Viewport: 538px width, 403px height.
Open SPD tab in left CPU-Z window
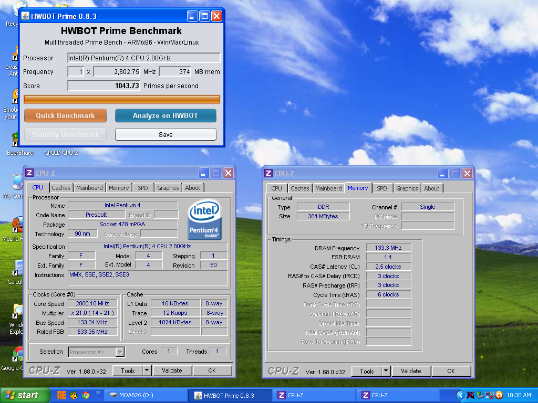143,188
